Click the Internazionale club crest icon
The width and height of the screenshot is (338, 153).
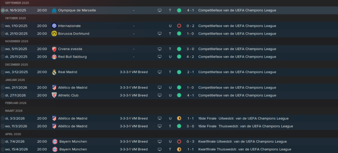point(54,26)
